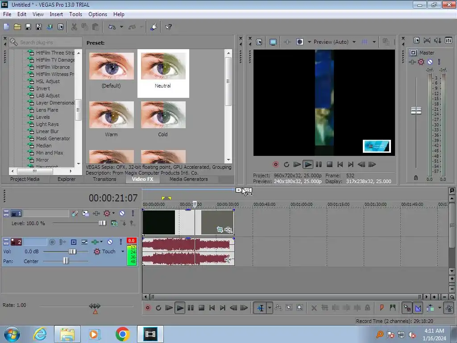Viewport: 457px width, 343px height.
Task: Open audio track 2 FX dropdown arrow
Action: pos(101,242)
